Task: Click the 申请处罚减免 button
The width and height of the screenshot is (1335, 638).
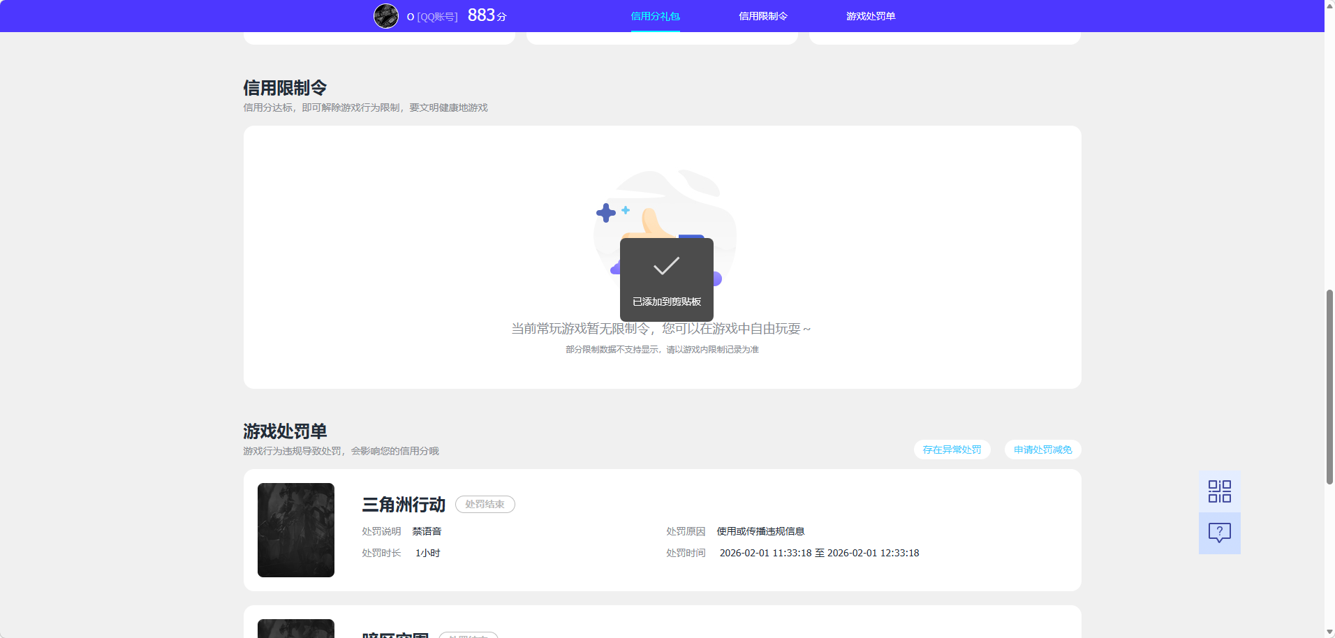Action: pyautogui.click(x=1042, y=450)
